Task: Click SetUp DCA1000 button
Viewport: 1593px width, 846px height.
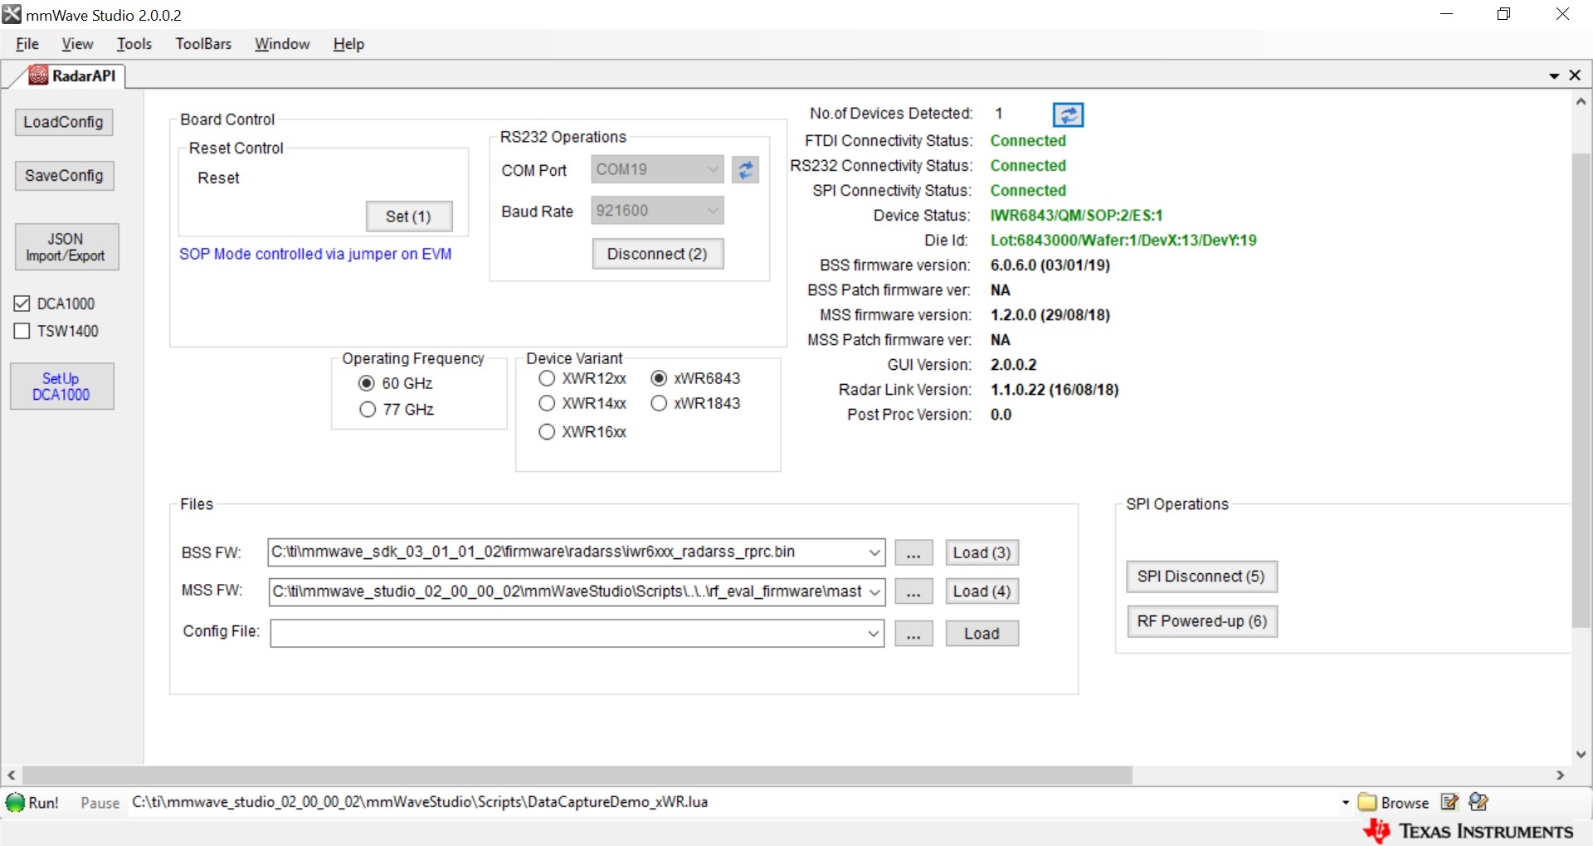Action: (61, 387)
